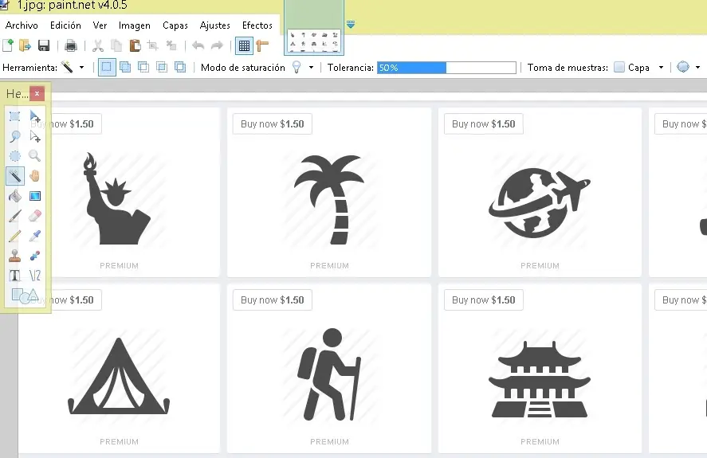Set selection mode to Add (union)
707x458 pixels.
click(125, 67)
